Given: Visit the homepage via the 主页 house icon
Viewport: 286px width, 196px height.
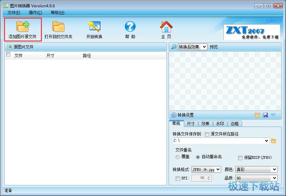Looking at the screenshot, I should tap(166, 29).
